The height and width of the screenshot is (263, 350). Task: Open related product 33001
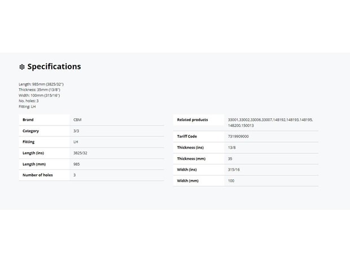[x=233, y=120]
